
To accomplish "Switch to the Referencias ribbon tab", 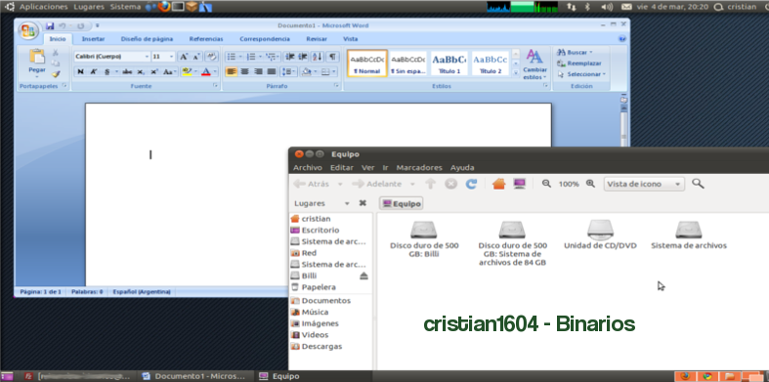I will coord(206,39).
